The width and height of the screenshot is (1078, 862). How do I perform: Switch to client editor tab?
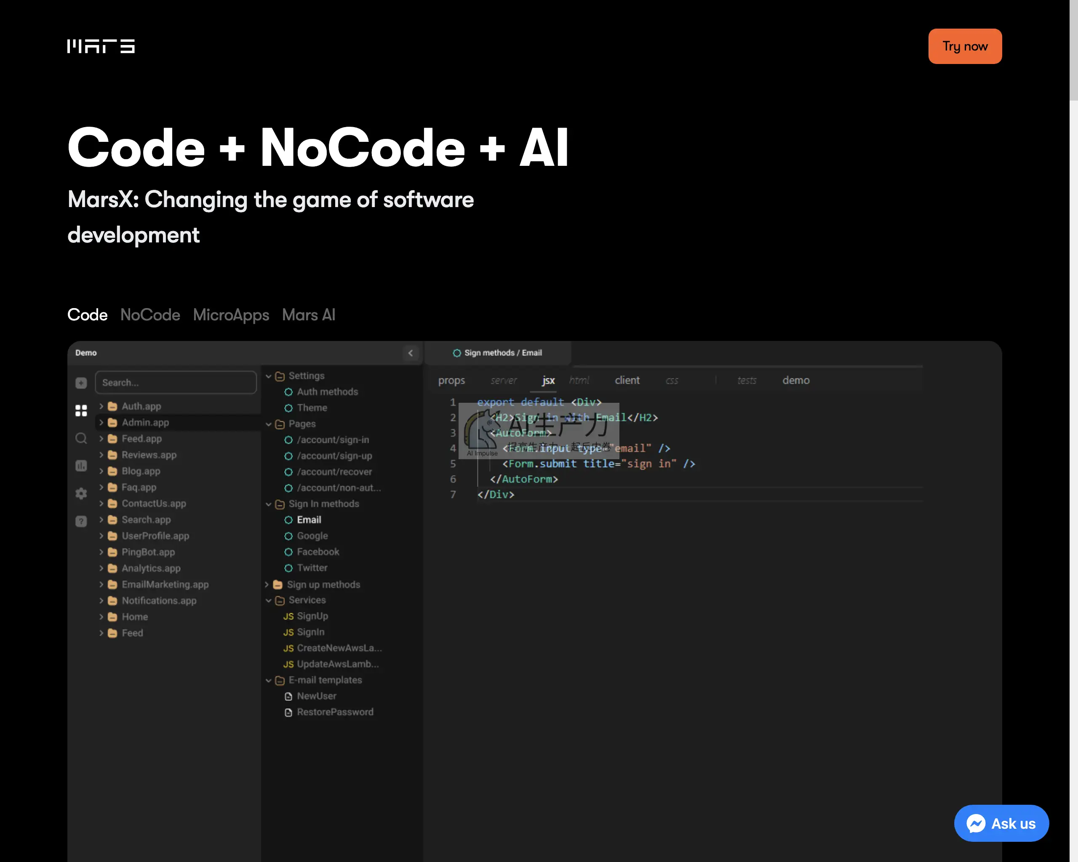[627, 380]
